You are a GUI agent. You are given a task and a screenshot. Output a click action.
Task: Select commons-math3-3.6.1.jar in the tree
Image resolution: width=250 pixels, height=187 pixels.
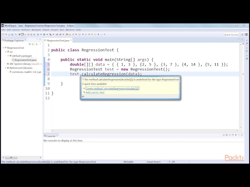point(25,72)
